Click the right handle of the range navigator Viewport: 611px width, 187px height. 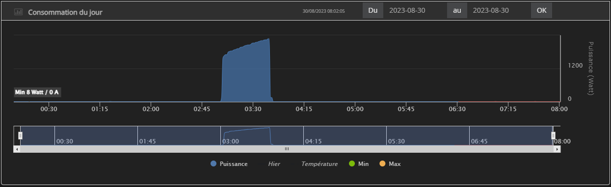tap(553, 136)
